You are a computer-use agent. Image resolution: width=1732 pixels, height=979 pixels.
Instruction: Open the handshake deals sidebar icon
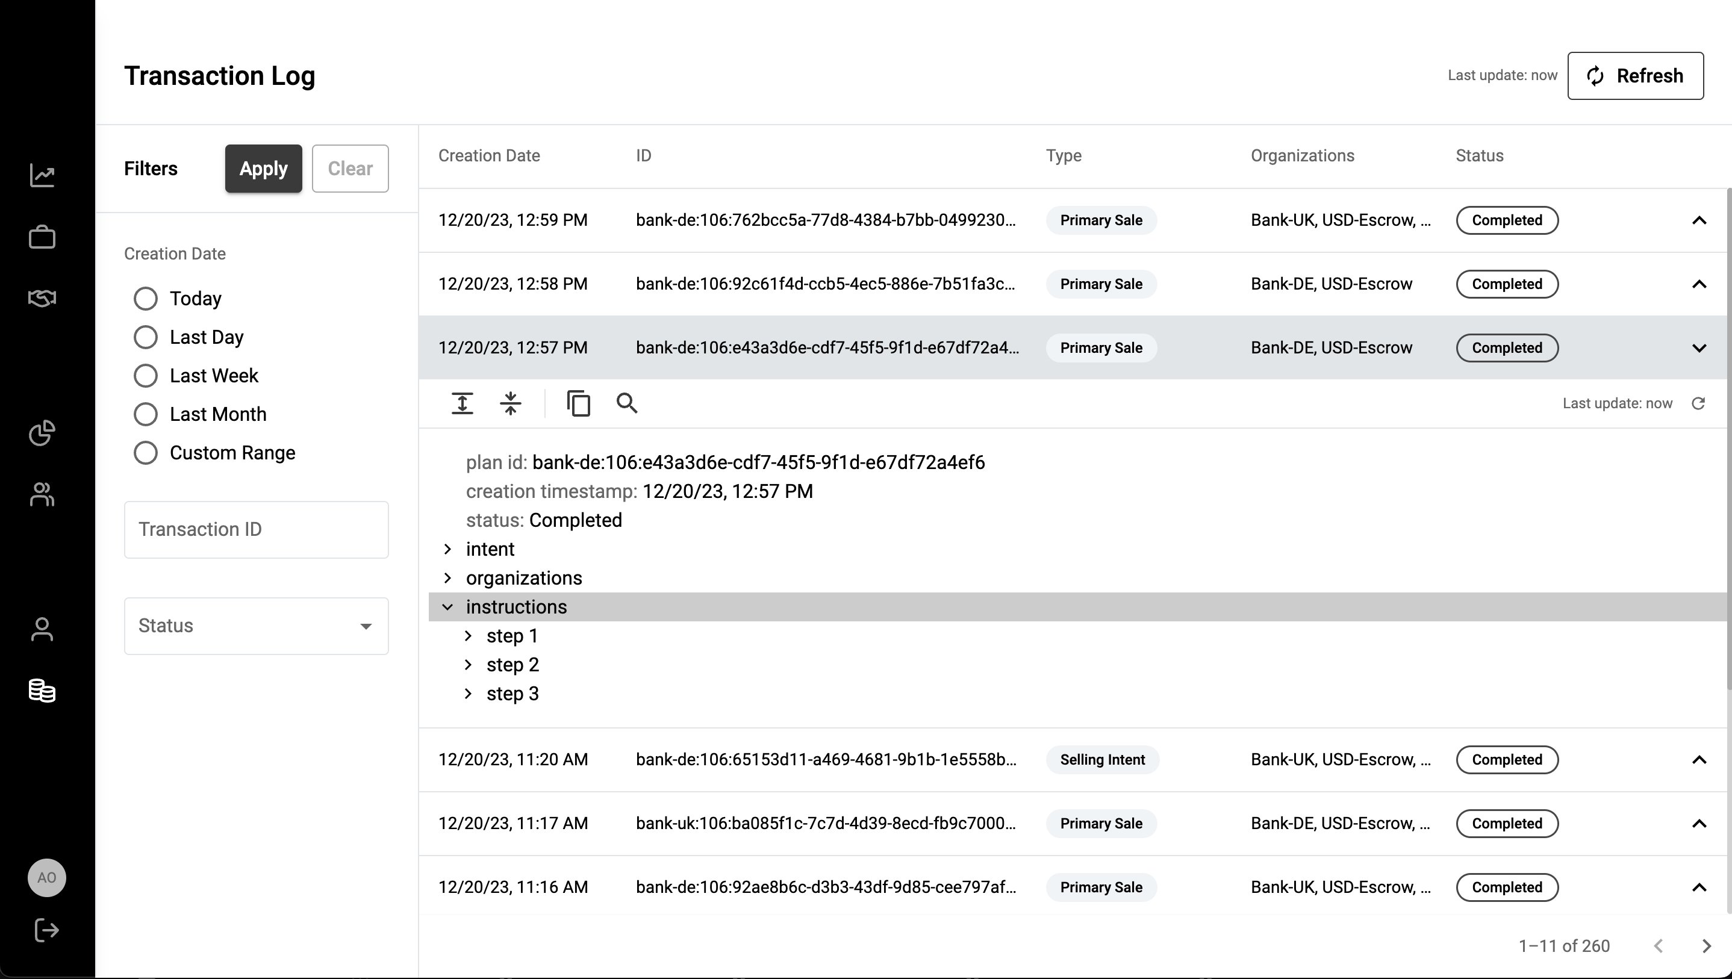(x=42, y=298)
